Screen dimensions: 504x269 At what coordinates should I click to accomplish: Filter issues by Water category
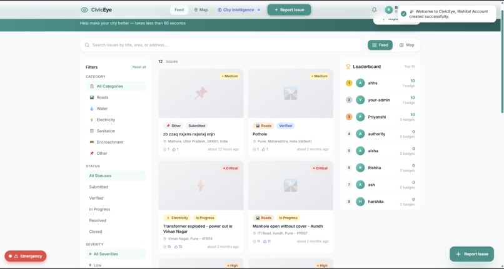coord(116,109)
